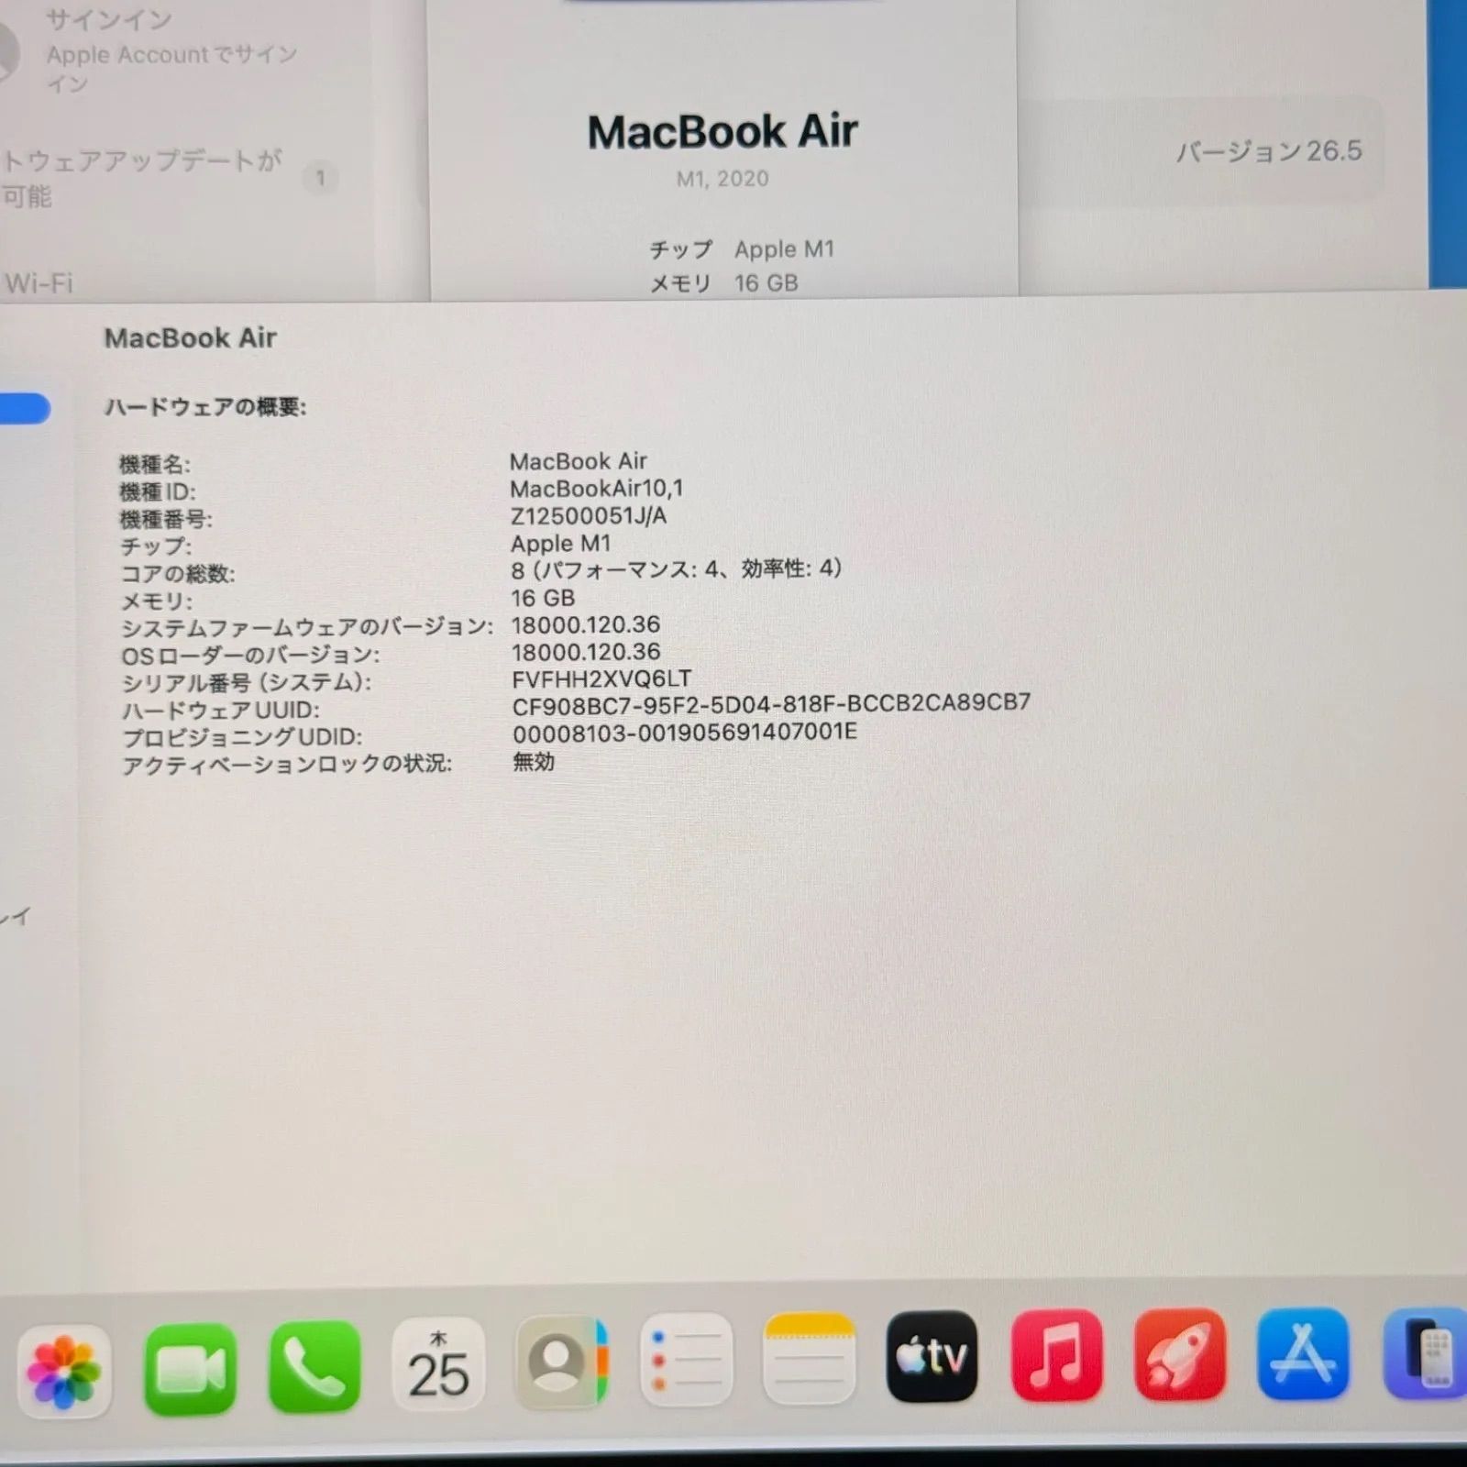Click the Apple M1 chip value in hardware overview

point(560,544)
